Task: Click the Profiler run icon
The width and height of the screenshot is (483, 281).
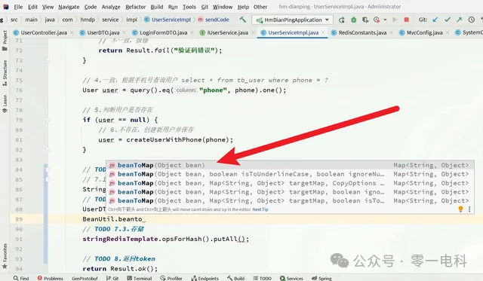Action: pyautogui.click(x=377, y=20)
